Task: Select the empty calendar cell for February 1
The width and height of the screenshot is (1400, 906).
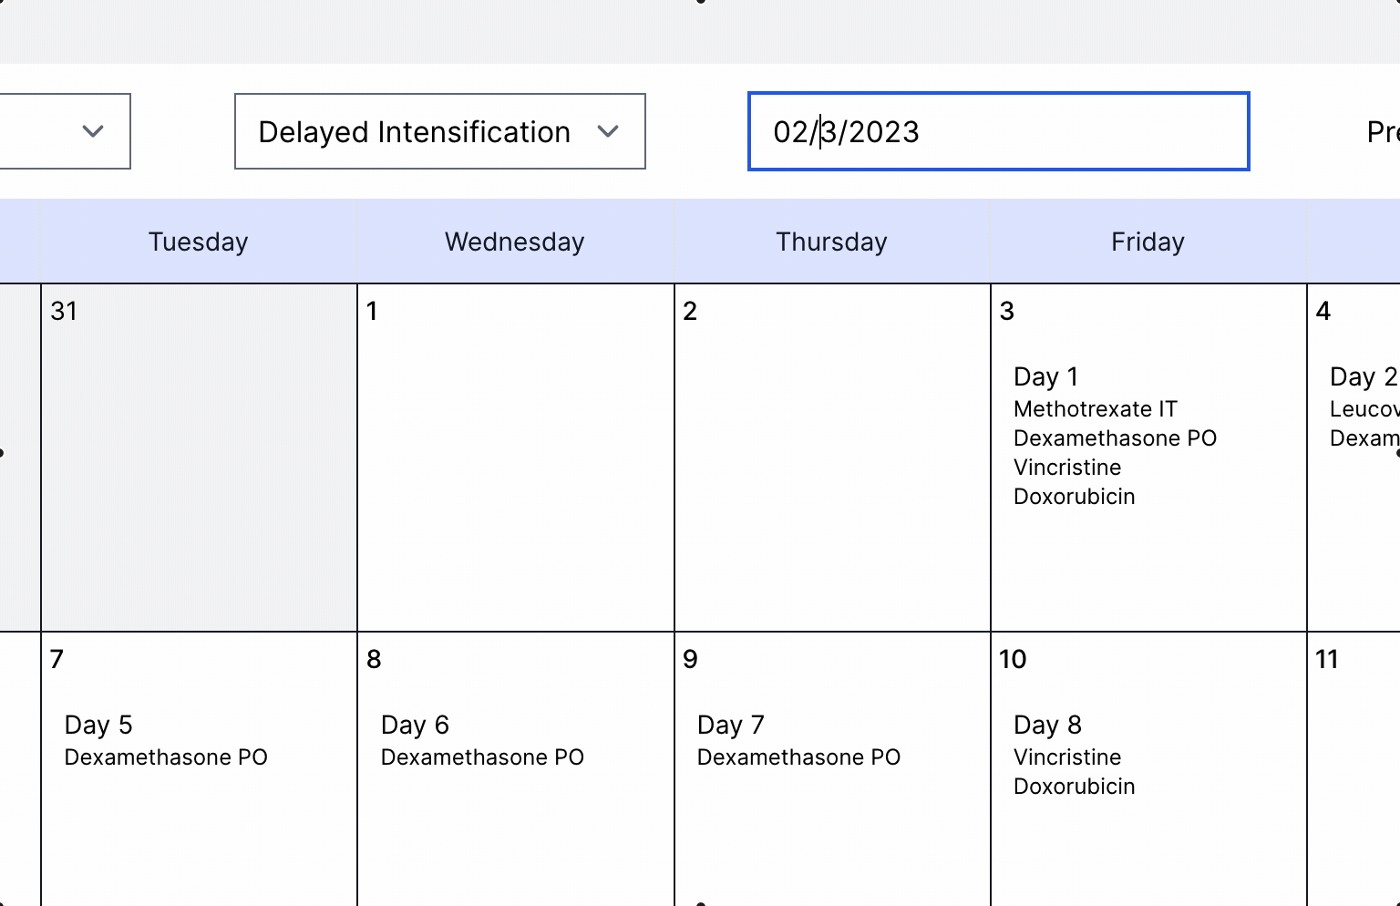Action: (x=514, y=456)
